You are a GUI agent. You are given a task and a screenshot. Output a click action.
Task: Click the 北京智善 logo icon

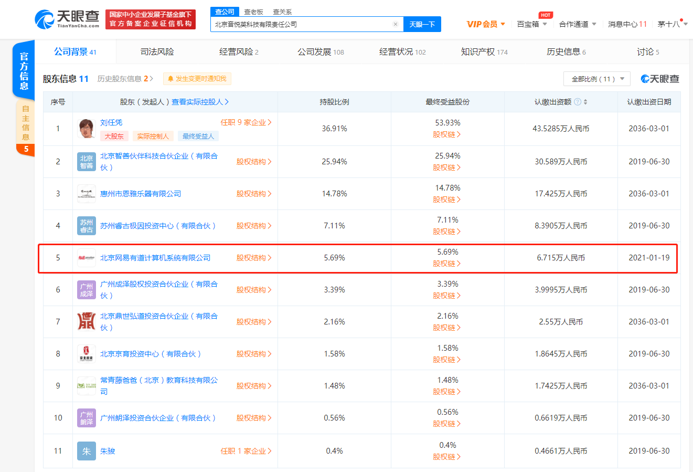87,162
